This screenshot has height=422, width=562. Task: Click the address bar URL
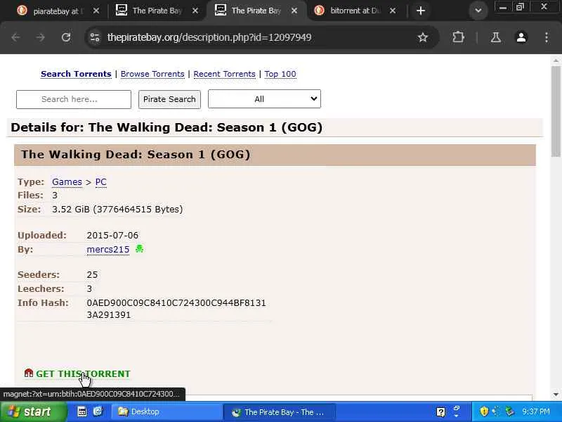pos(209,37)
